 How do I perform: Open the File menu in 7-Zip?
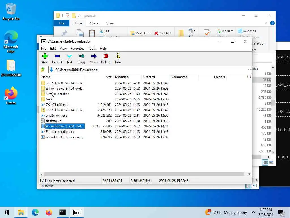pos(44,48)
